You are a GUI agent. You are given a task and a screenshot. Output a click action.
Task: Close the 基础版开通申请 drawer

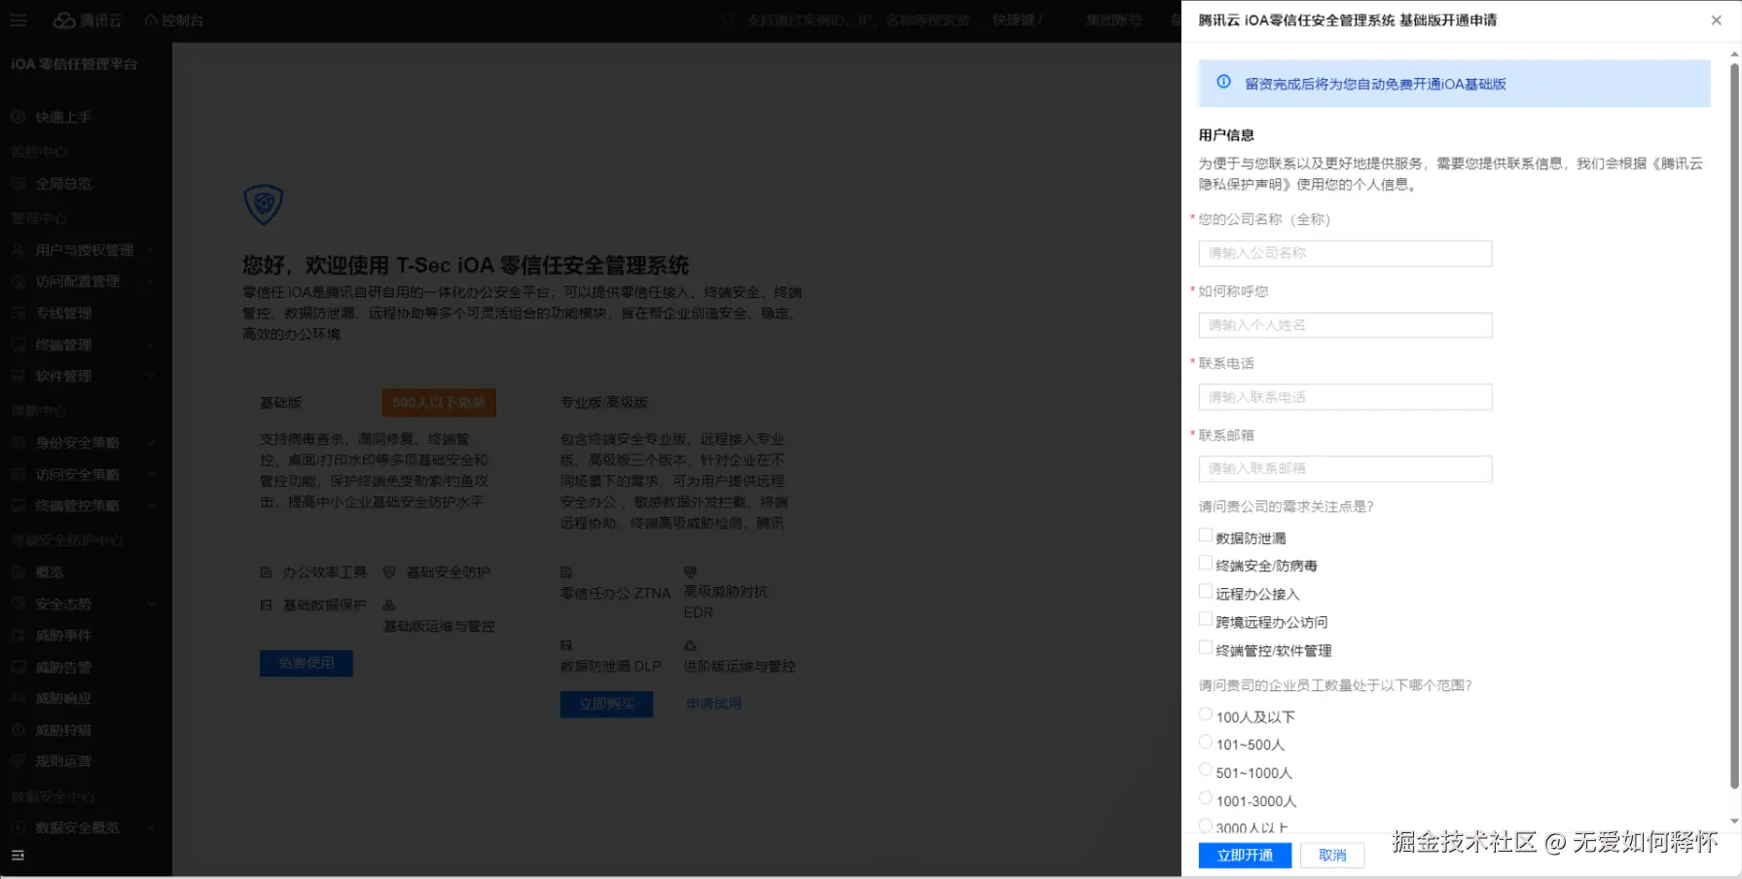[1716, 20]
